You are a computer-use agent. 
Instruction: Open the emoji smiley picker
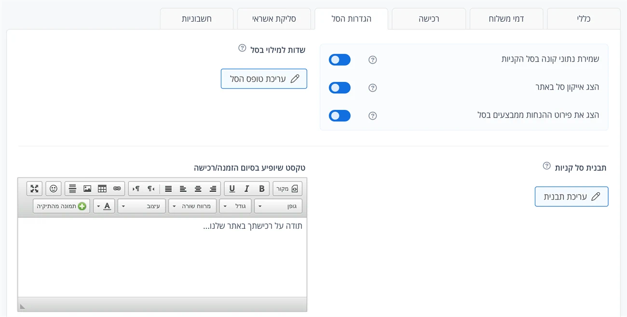tap(54, 189)
